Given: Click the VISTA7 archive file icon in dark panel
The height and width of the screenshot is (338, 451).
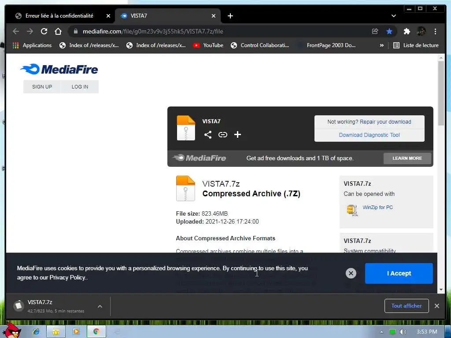Looking at the screenshot, I should pos(186,128).
